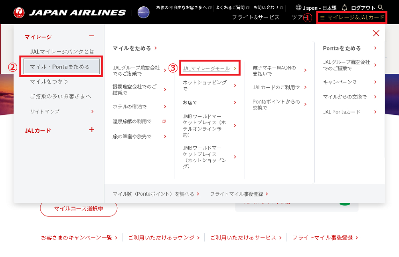Screen dimensions: 399x257
Task: Open JALカードのご利用で link
Action: (279, 87)
